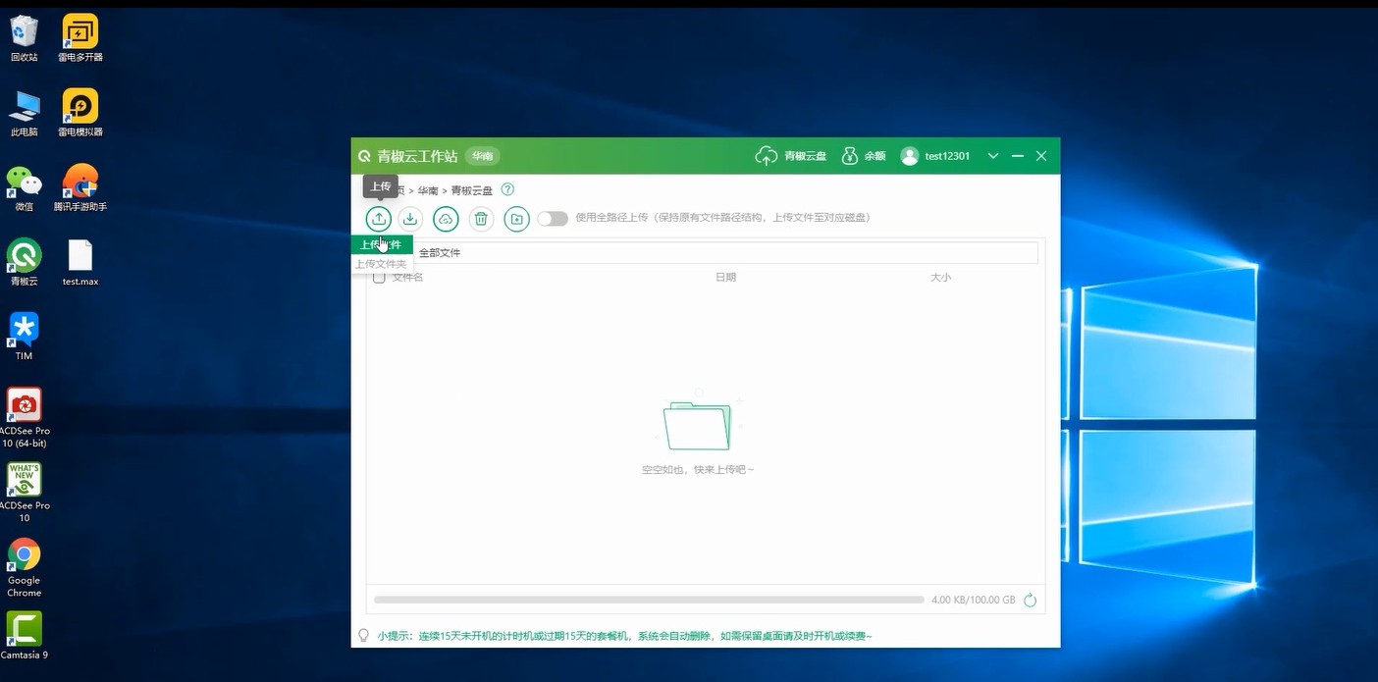Click 华南 in the breadcrumb path
1378x682 pixels.
tap(428, 190)
